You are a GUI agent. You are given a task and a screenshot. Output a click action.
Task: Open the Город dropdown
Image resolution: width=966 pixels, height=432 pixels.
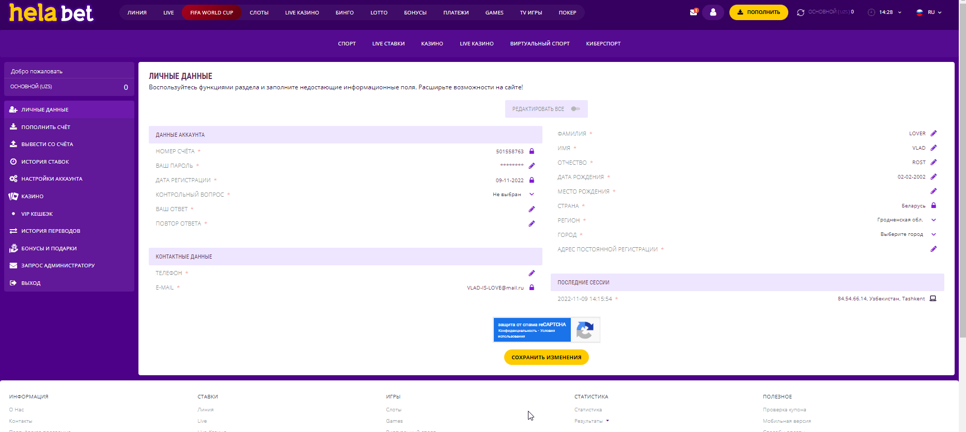tap(933, 234)
